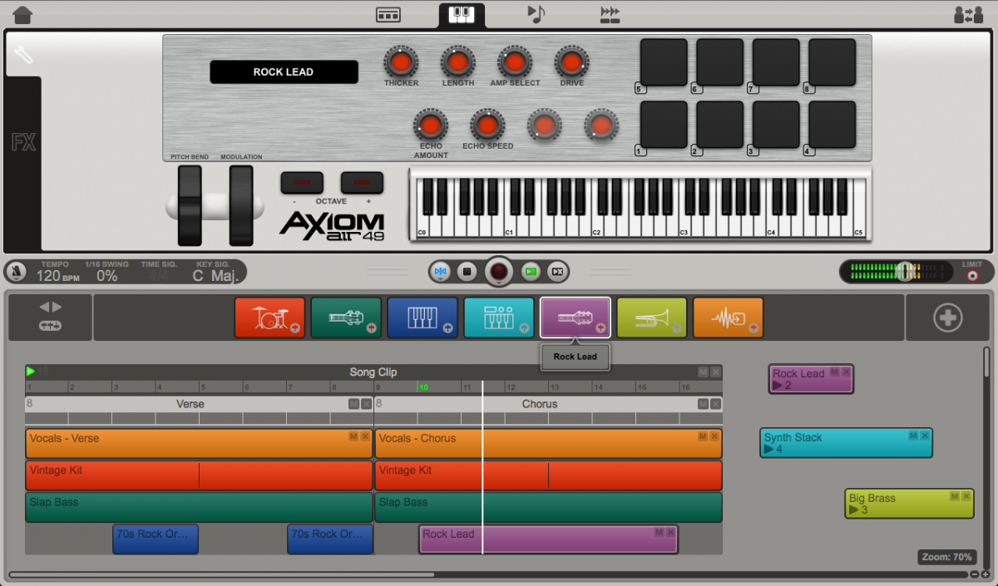
Task: Click the Thicker knob
Action: 401,62
